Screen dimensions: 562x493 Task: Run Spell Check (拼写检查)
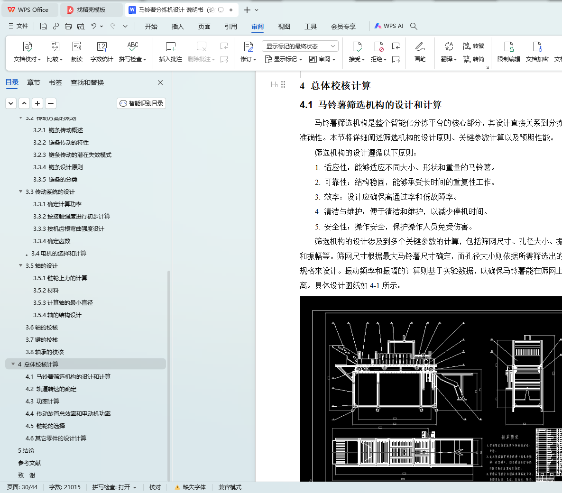[x=133, y=52]
